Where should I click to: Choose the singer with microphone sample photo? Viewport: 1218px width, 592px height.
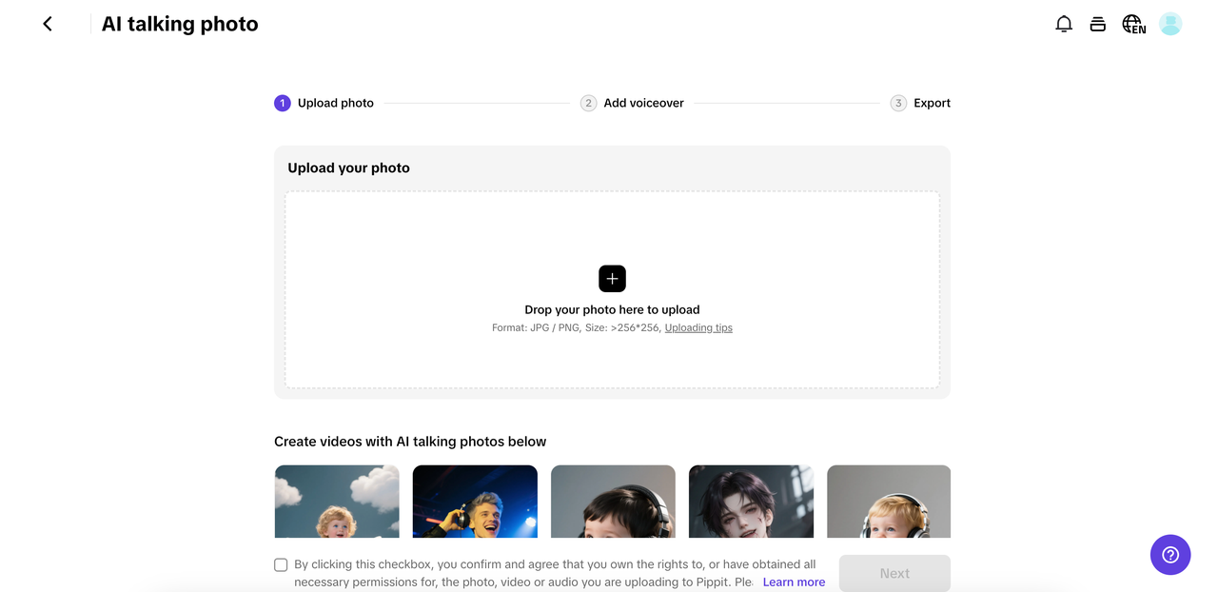tap(475, 502)
